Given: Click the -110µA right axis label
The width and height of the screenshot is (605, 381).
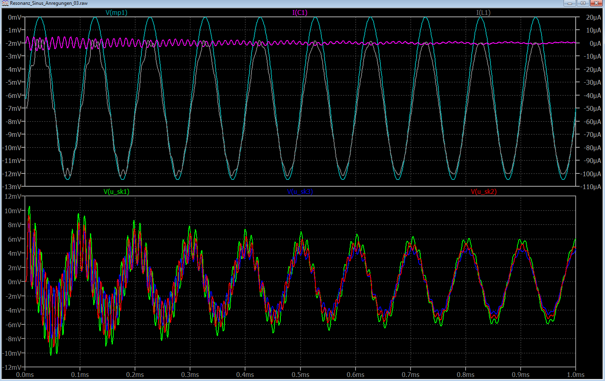Looking at the screenshot, I should pos(591,187).
